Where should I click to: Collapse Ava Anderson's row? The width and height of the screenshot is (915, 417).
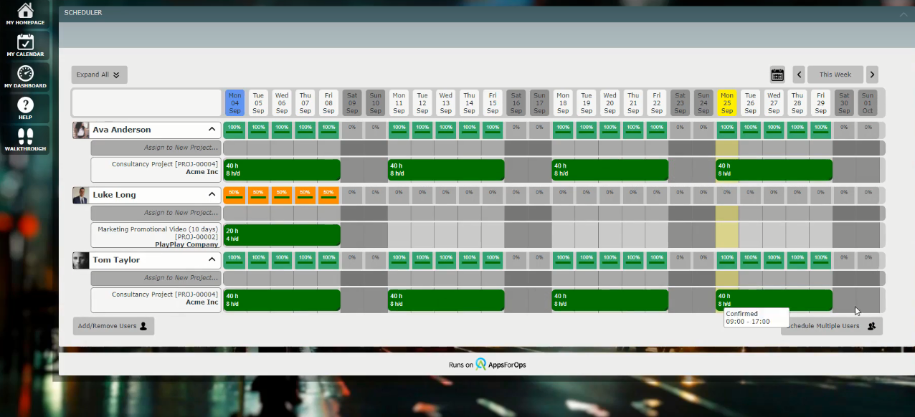click(212, 130)
